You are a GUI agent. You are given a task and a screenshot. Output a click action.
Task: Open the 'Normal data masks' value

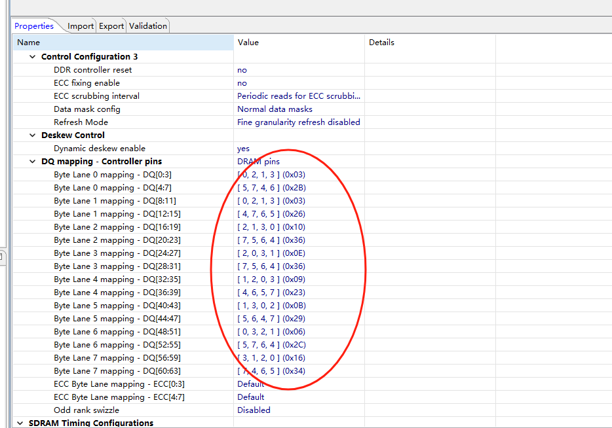[275, 109]
